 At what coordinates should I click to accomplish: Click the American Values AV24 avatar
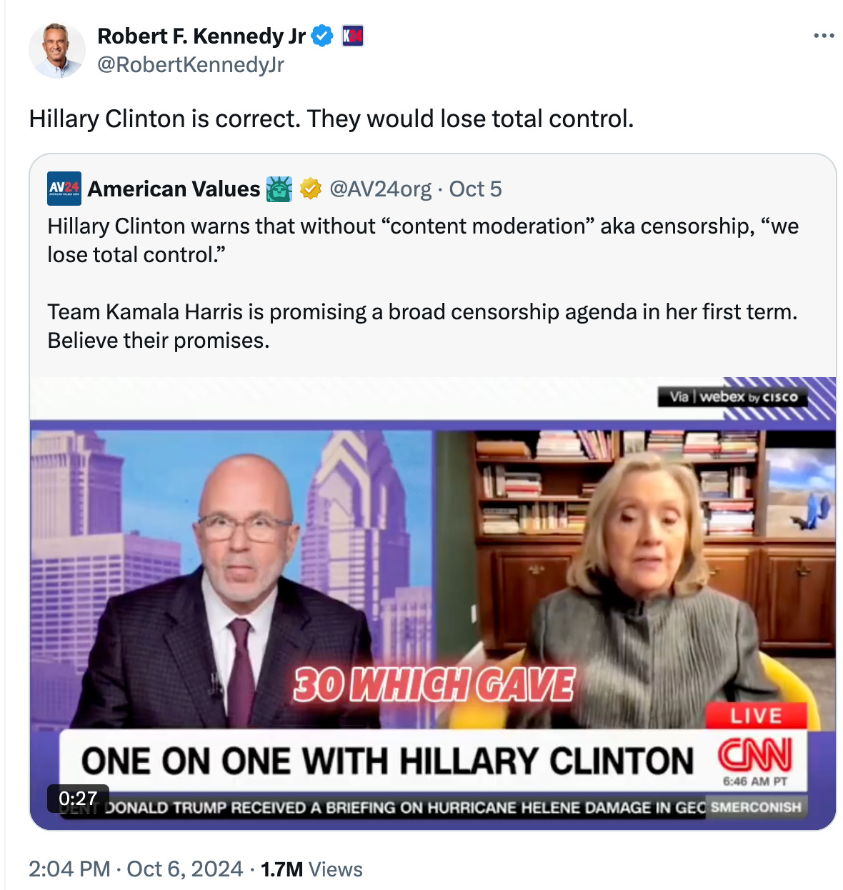point(64,189)
